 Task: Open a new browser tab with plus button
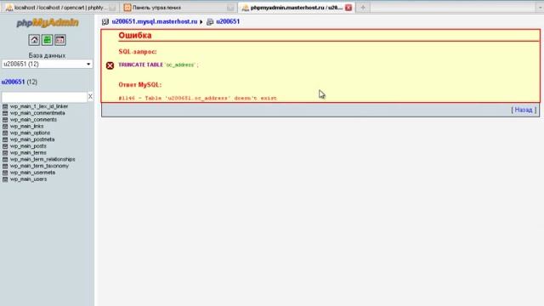[363, 8]
